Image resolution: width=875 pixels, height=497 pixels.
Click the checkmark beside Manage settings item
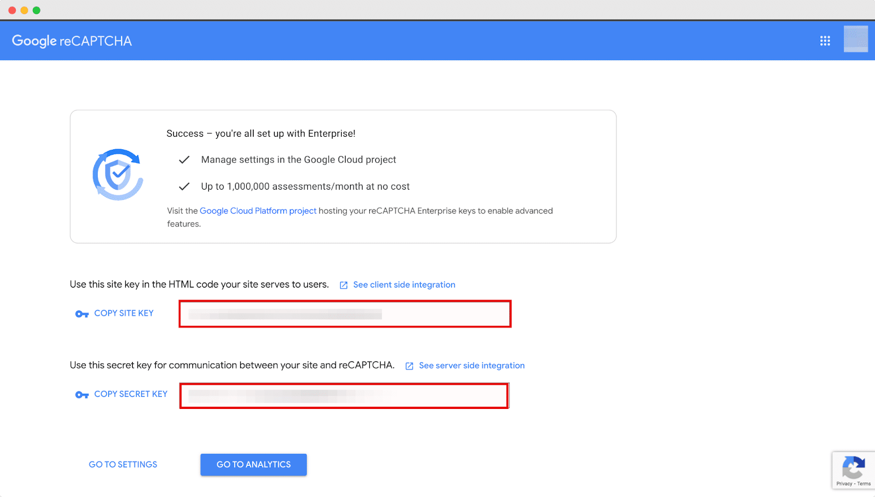tap(184, 160)
